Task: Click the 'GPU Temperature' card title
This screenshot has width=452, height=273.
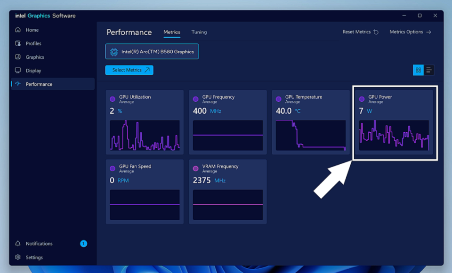Action: 304,97
